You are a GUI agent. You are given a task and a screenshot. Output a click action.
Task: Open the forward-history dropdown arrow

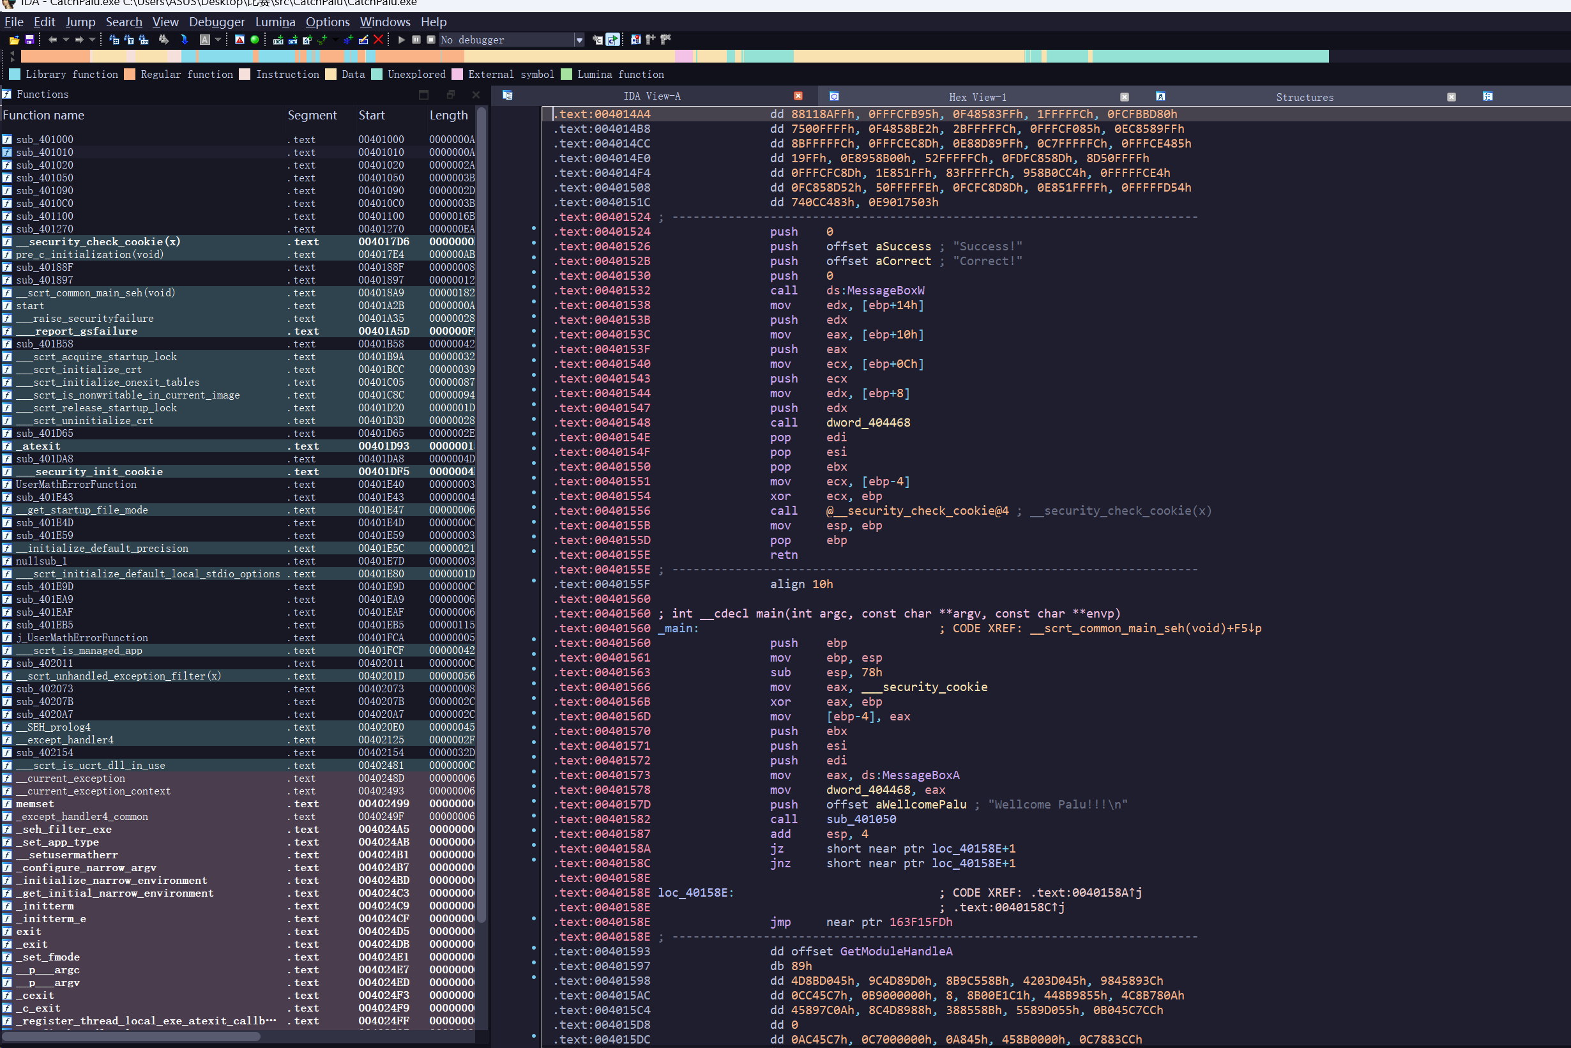tap(92, 40)
